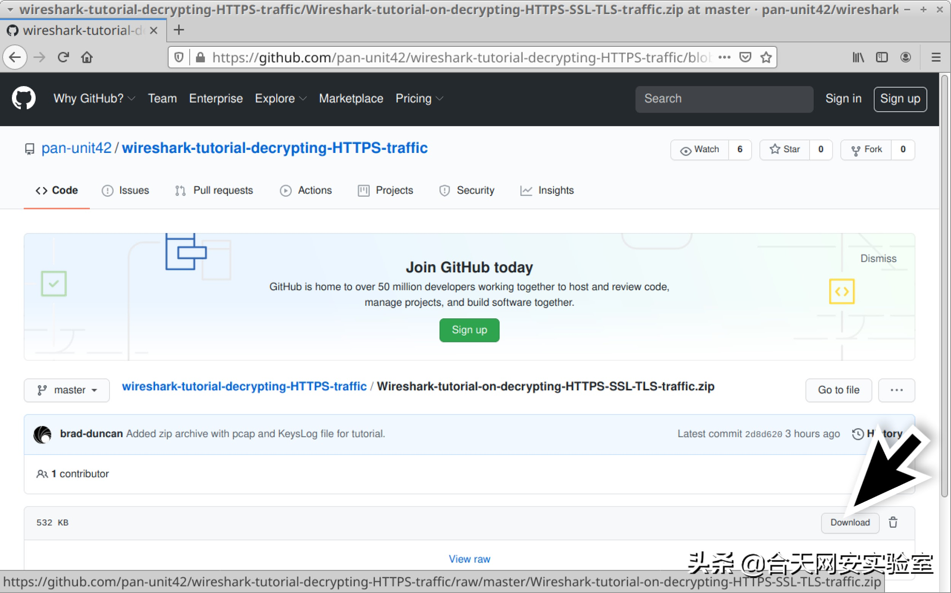Click the trash delete file icon
951x593 pixels.
(893, 522)
